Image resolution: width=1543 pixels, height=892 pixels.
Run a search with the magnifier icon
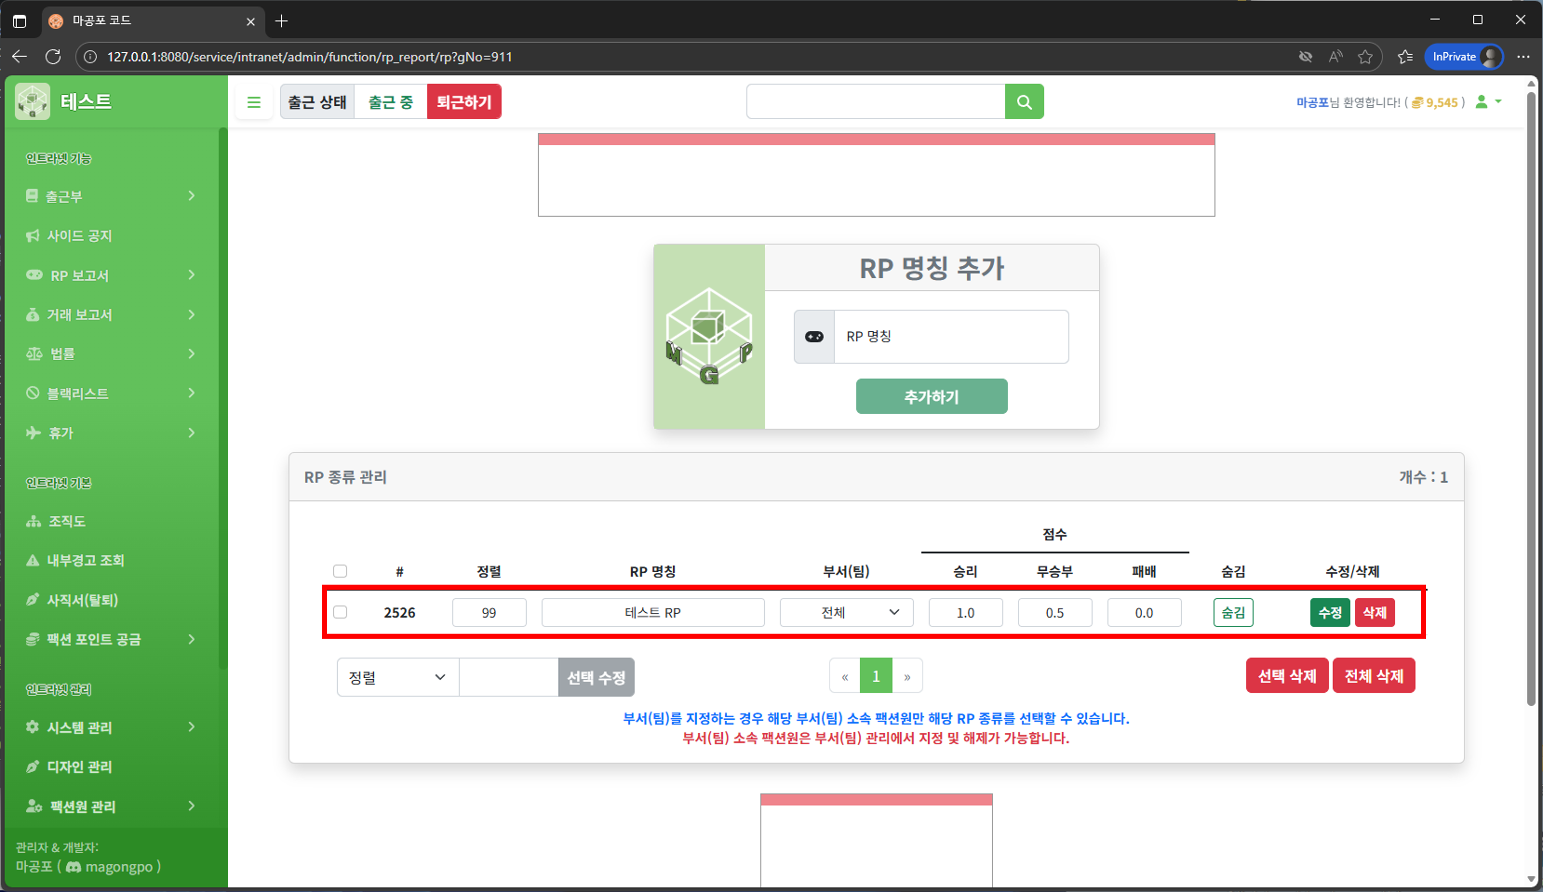1024,102
